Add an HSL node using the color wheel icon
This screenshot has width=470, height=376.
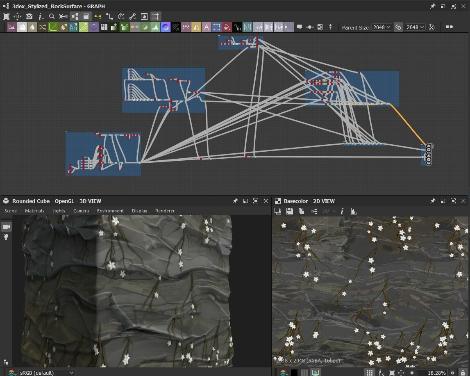(165, 27)
